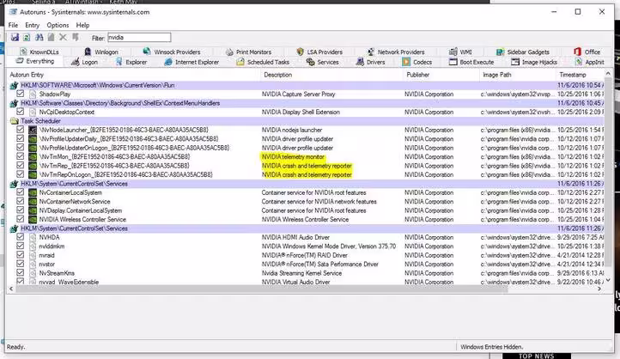Select the NVDisplay.ContainerLocalSystem row
This screenshot has width=620, height=359.
307,210
